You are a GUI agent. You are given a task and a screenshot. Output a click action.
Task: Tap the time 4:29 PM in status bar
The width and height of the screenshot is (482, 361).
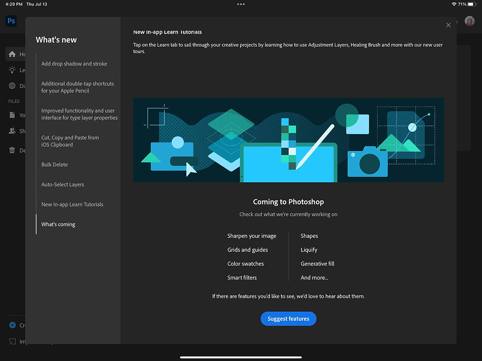[14, 4]
